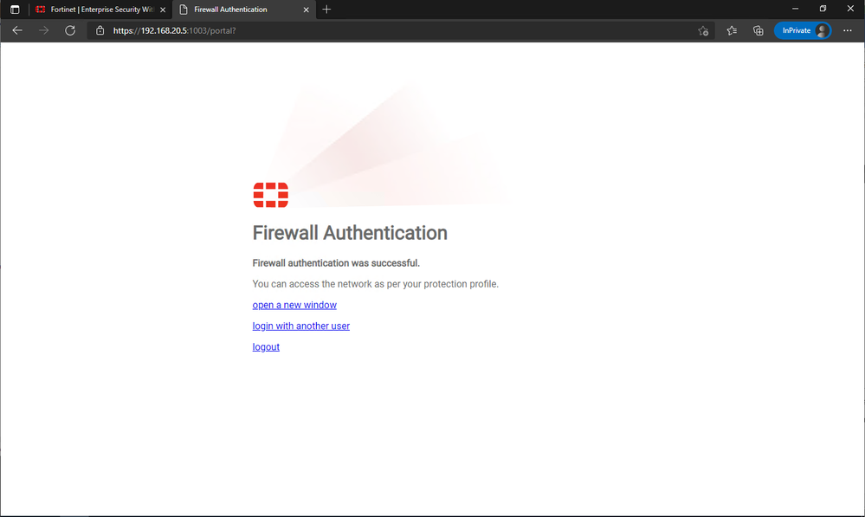
Task: Click the InPrivate profile button
Action: 803,30
